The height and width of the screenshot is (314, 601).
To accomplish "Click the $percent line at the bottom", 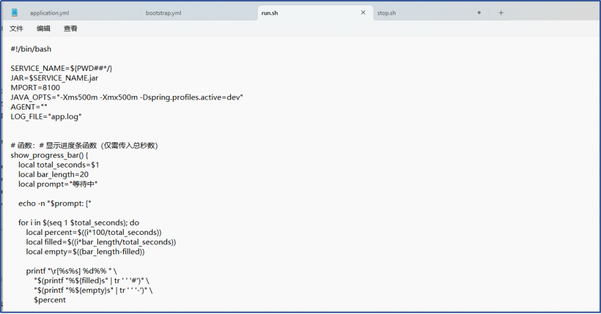I will [x=50, y=300].
